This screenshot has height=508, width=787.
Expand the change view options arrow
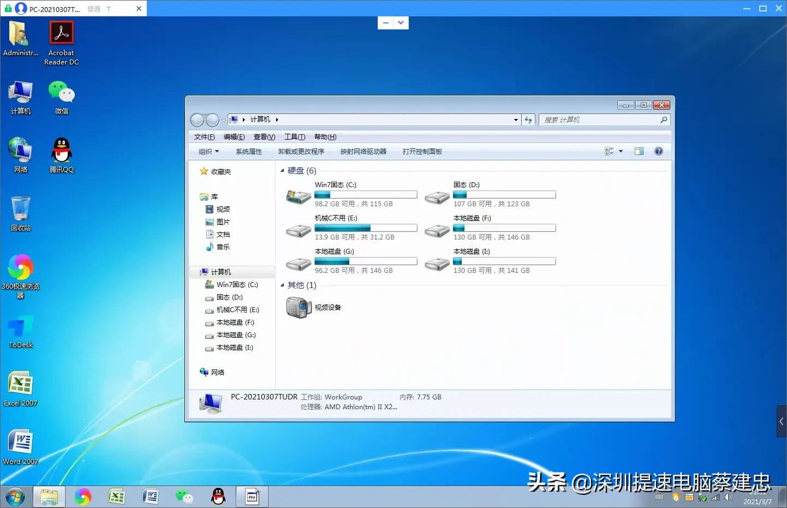pyautogui.click(x=621, y=151)
